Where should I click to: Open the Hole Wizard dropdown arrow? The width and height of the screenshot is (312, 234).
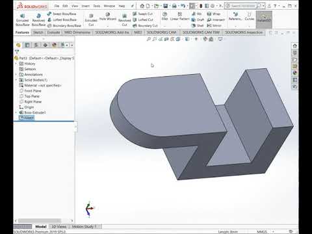click(x=108, y=26)
